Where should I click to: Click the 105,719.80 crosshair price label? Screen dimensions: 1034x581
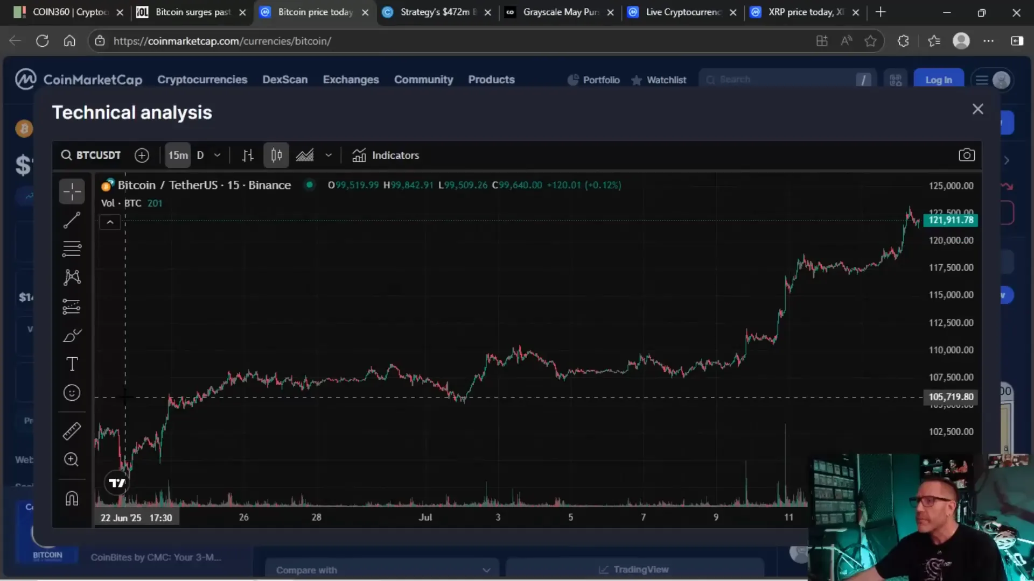[x=951, y=397]
